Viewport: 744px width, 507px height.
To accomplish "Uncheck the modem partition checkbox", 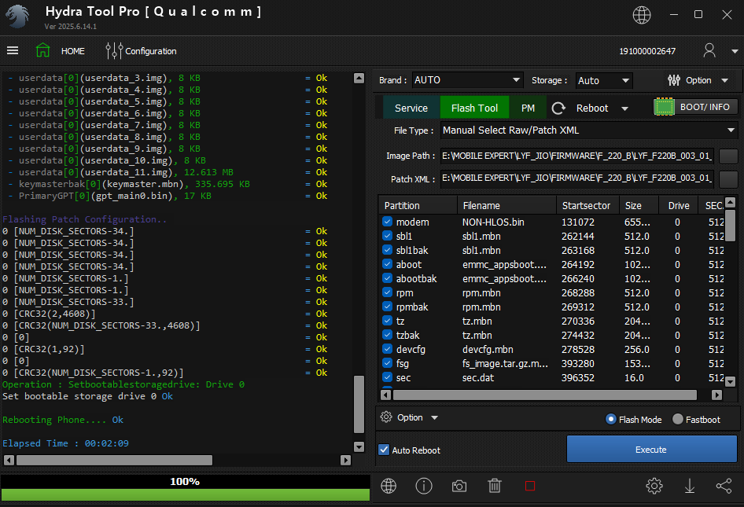I will [387, 222].
